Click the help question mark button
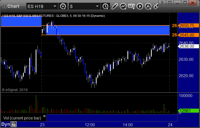Viewport: 200px width, 128px height. pos(162,3)
